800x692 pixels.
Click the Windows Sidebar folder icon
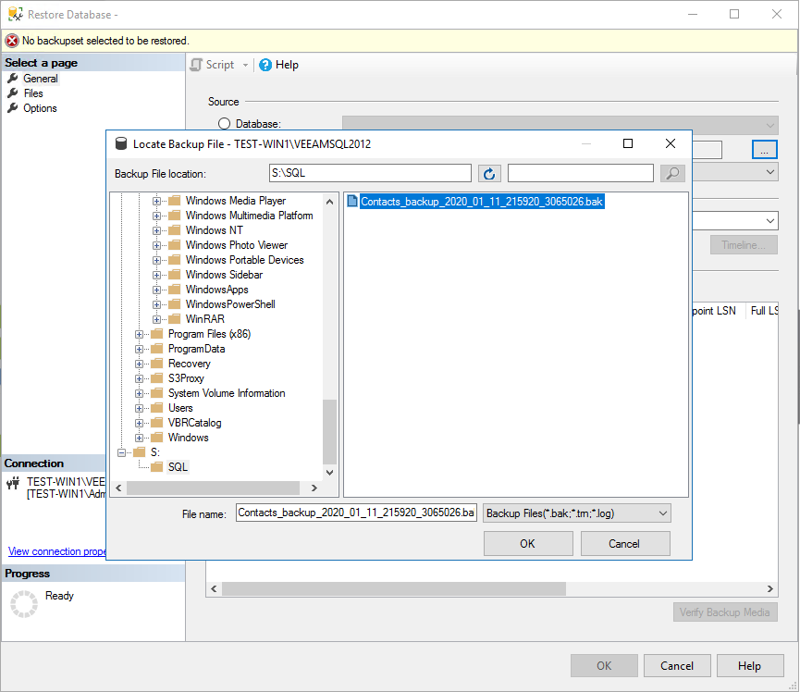pyautogui.click(x=174, y=275)
